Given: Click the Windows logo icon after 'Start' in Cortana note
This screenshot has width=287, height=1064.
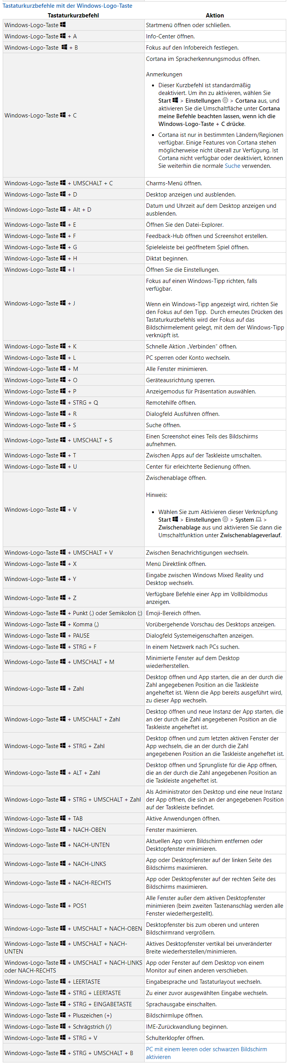Looking at the screenshot, I should pos(175,100).
